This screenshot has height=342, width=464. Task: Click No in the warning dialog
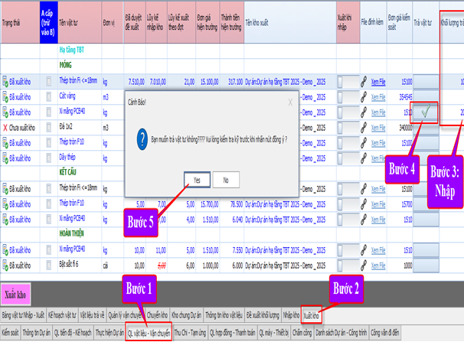click(x=225, y=180)
